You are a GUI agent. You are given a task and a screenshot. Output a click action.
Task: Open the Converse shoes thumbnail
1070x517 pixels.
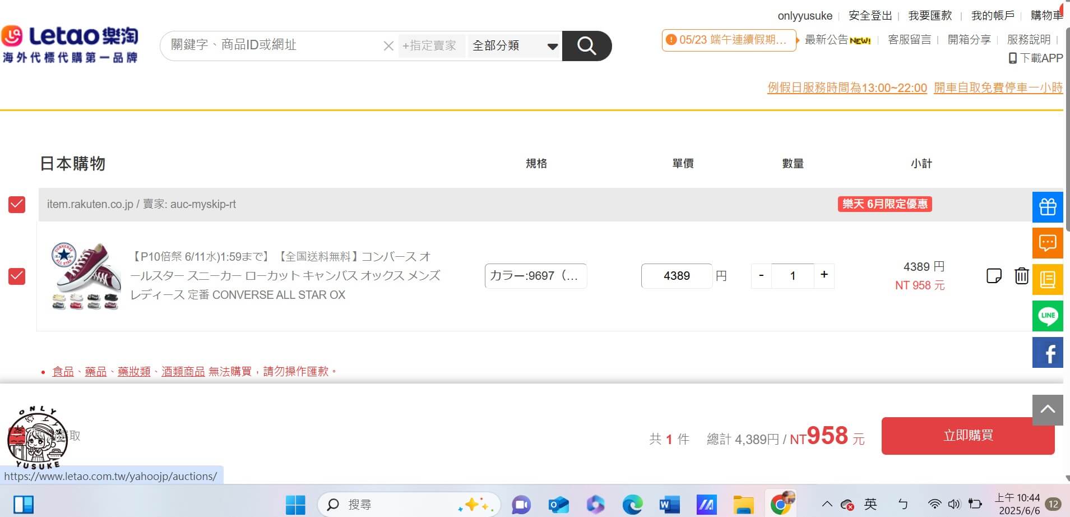85,276
